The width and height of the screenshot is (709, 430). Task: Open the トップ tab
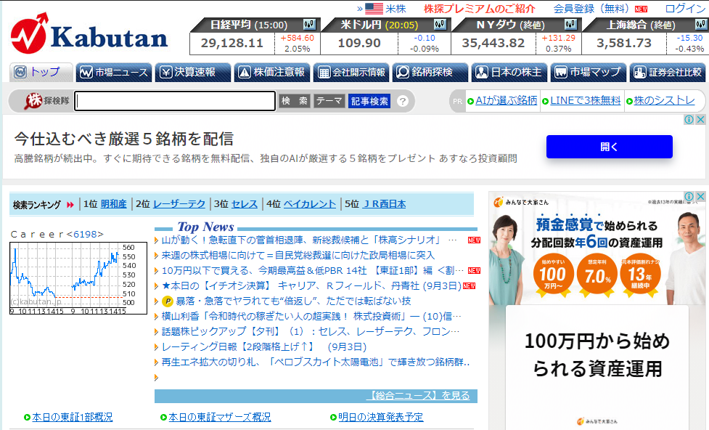pyautogui.click(x=41, y=73)
